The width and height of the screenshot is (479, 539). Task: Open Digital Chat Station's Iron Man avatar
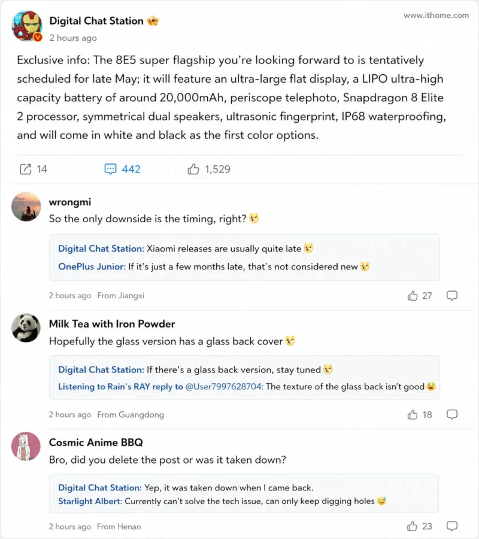tap(28, 26)
